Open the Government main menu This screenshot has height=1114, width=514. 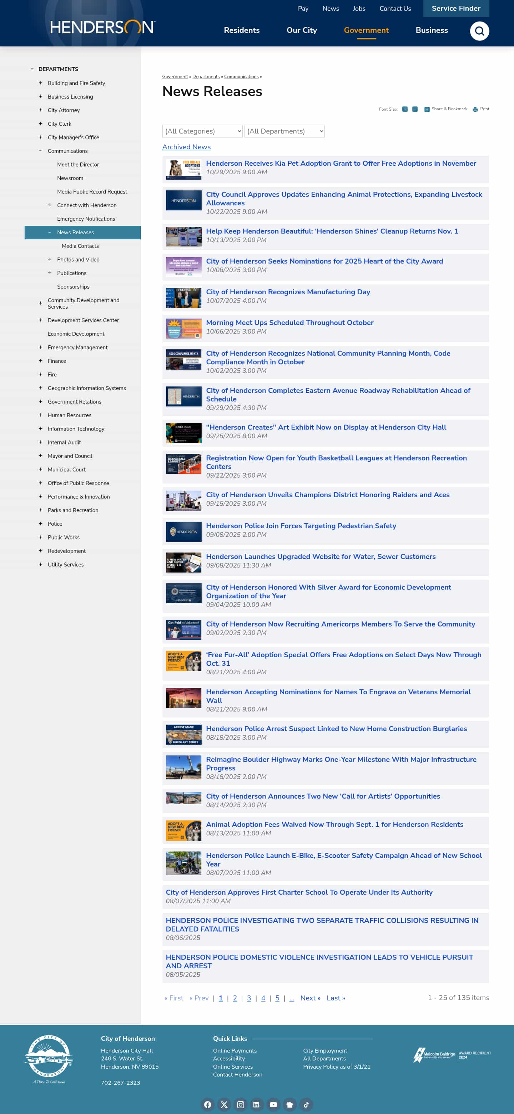click(x=366, y=30)
